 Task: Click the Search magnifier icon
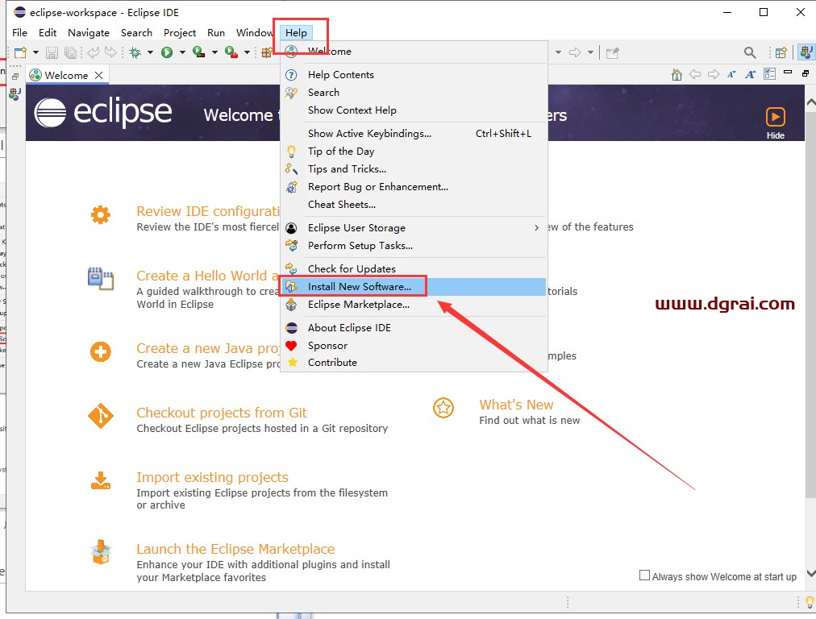(750, 52)
